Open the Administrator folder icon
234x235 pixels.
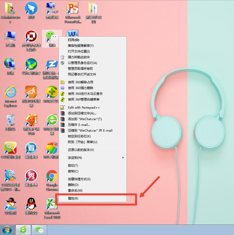tap(10, 12)
